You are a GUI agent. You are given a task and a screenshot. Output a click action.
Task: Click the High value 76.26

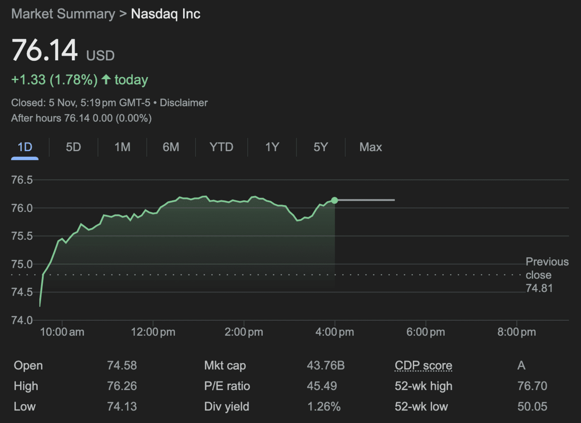pos(122,386)
